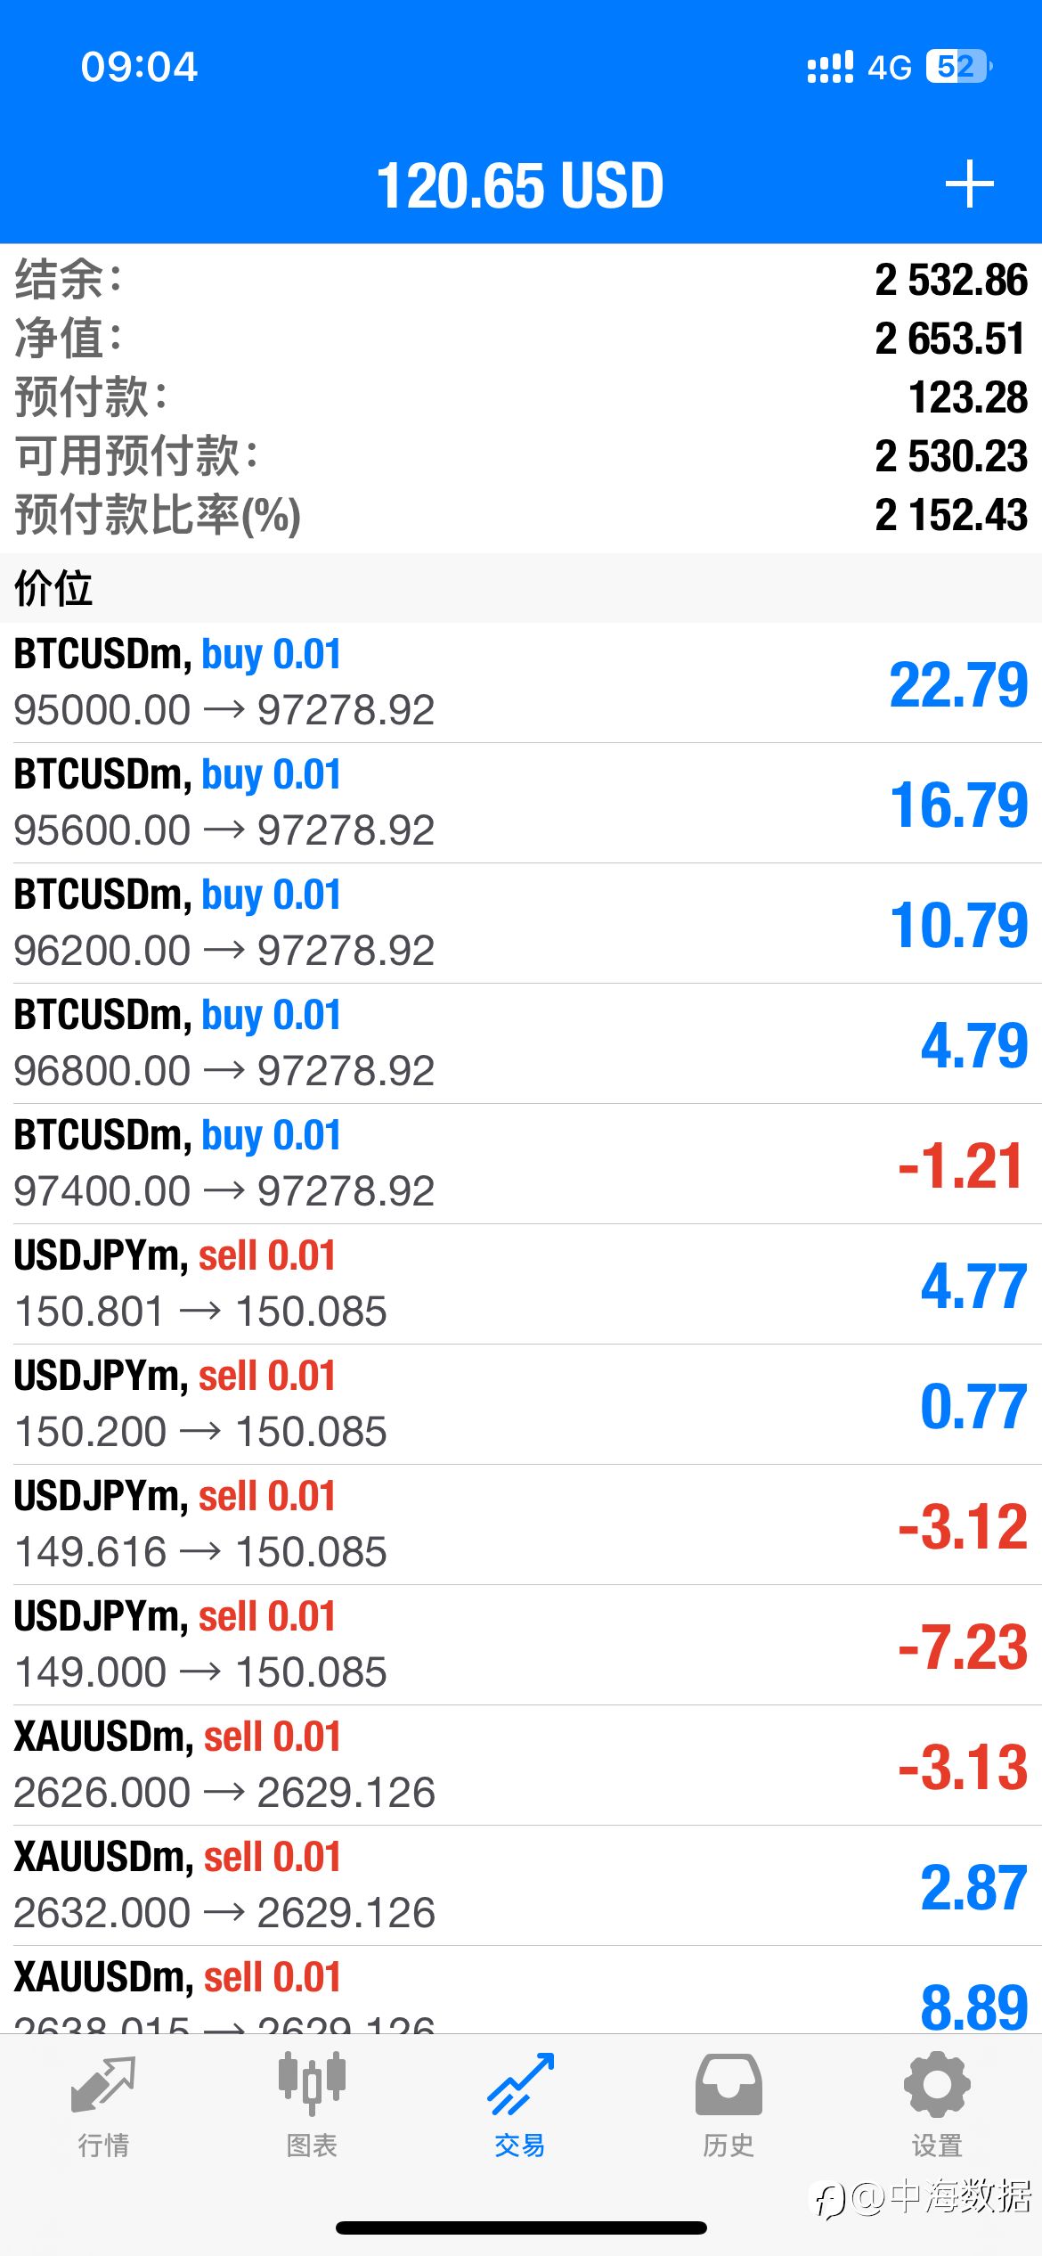The width and height of the screenshot is (1042, 2256).
Task: Tap the 120.65 USD total profit header
Action: [x=520, y=185]
